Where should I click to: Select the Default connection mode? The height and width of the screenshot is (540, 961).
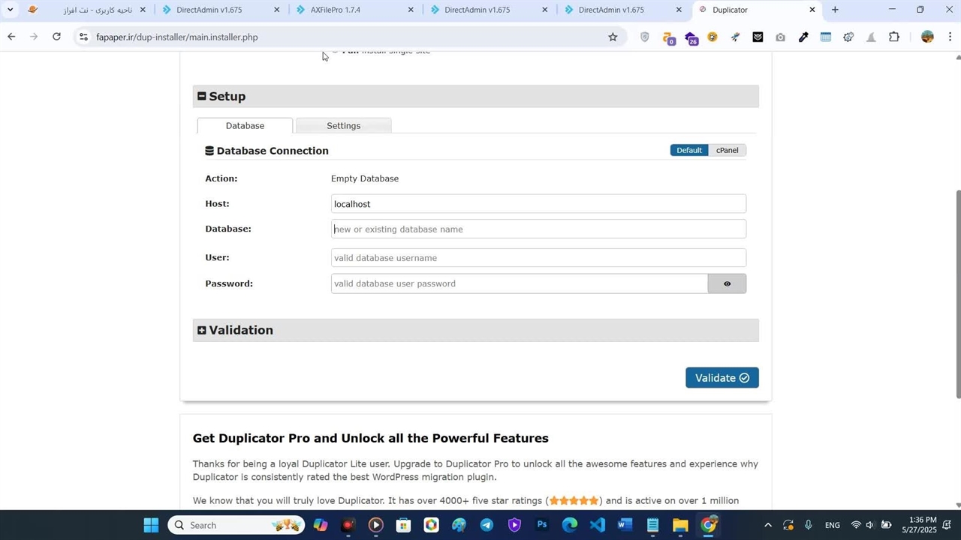pyautogui.click(x=688, y=150)
